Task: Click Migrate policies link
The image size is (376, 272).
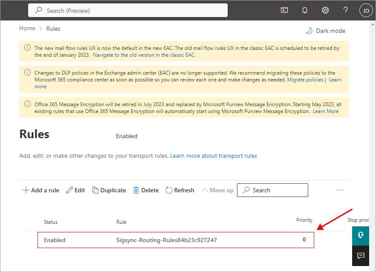Action: pos(305,80)
